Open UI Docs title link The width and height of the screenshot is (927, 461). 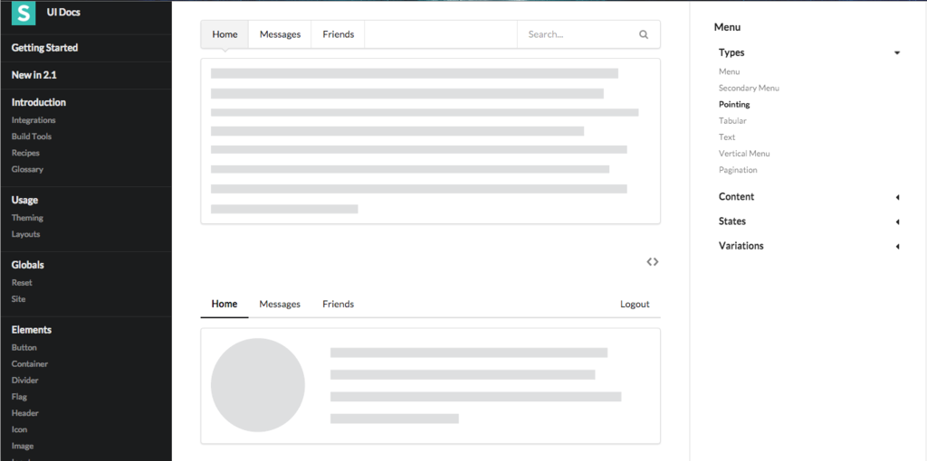tap(63, 12)
